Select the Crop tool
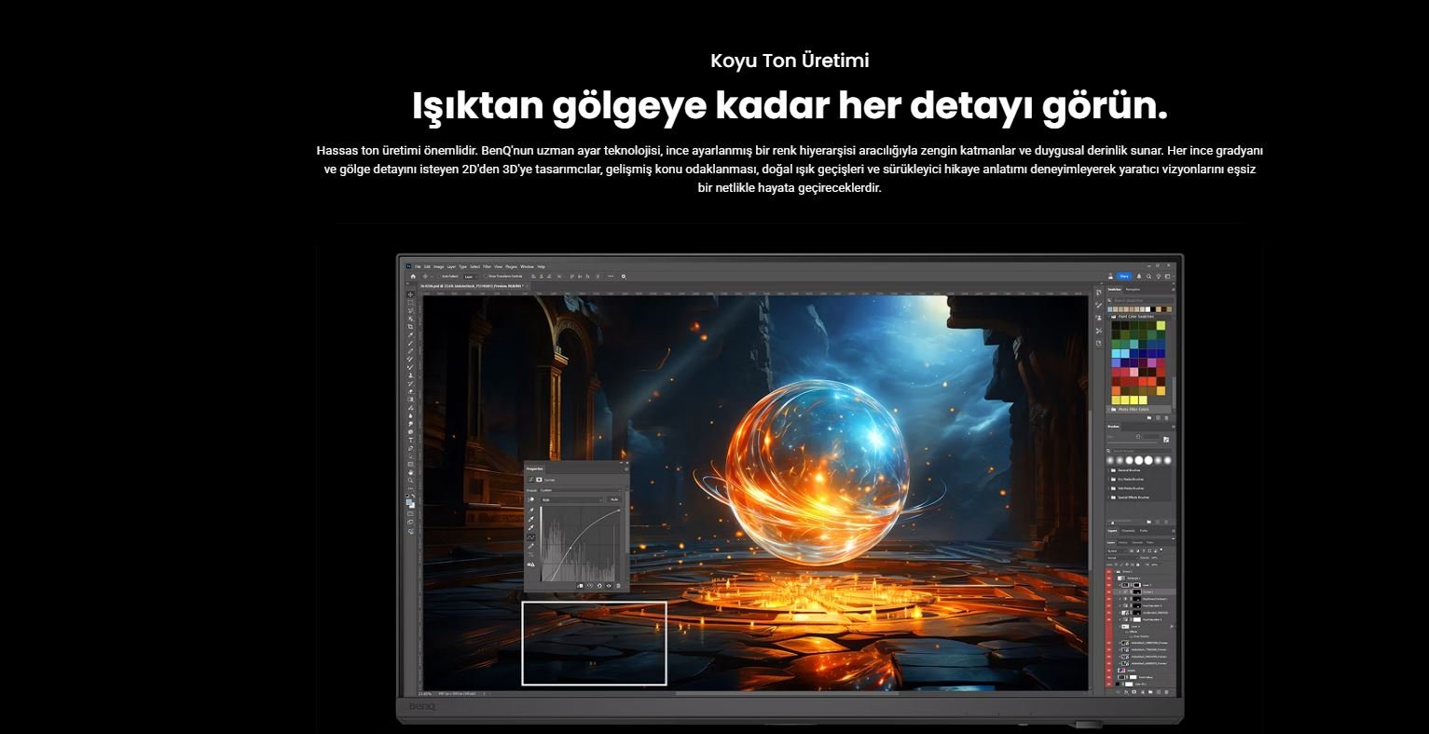The height and width of the screenshot is (734, 1429). point(411,327)
